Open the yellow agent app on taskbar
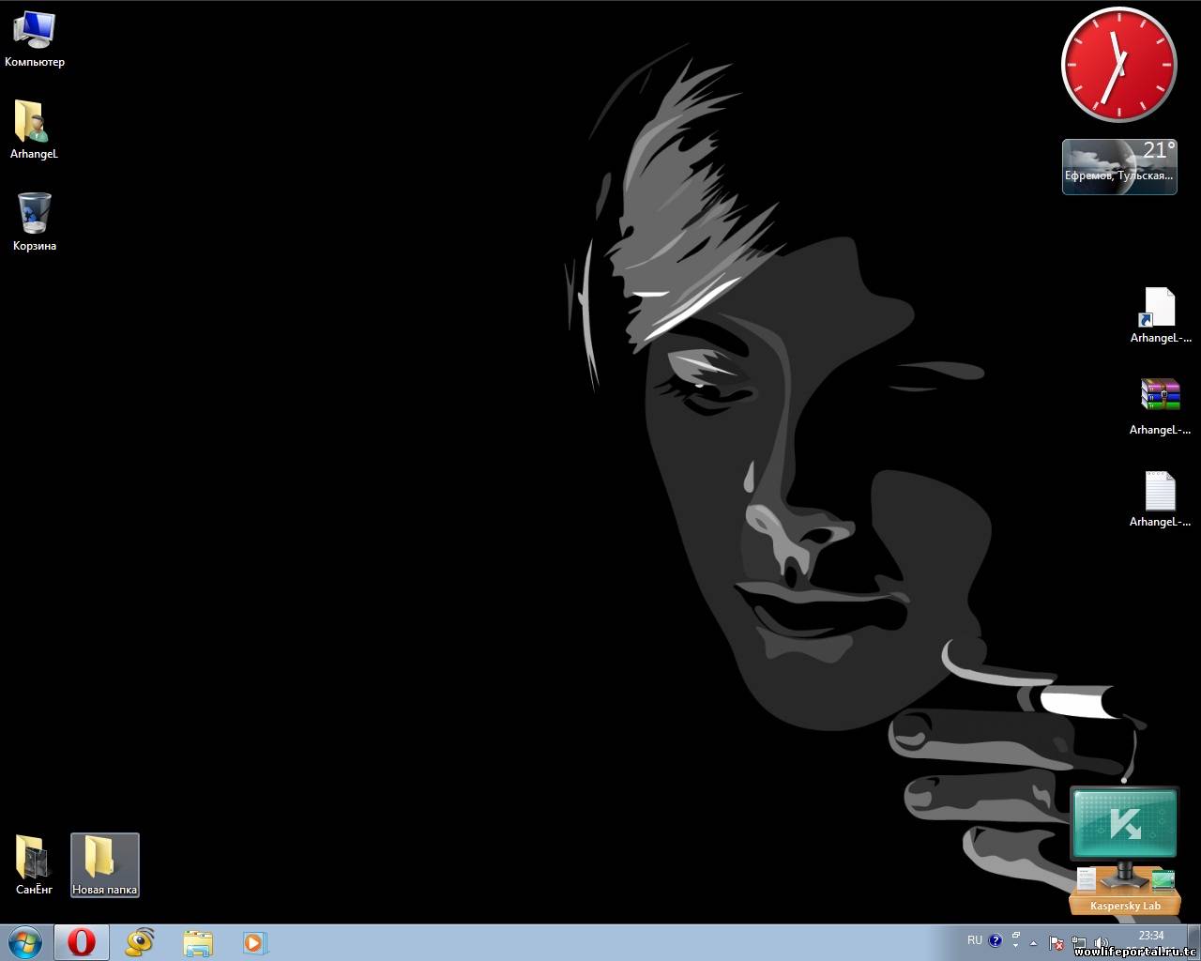The width and height of the screenshot is (1201, 961). 141,942
